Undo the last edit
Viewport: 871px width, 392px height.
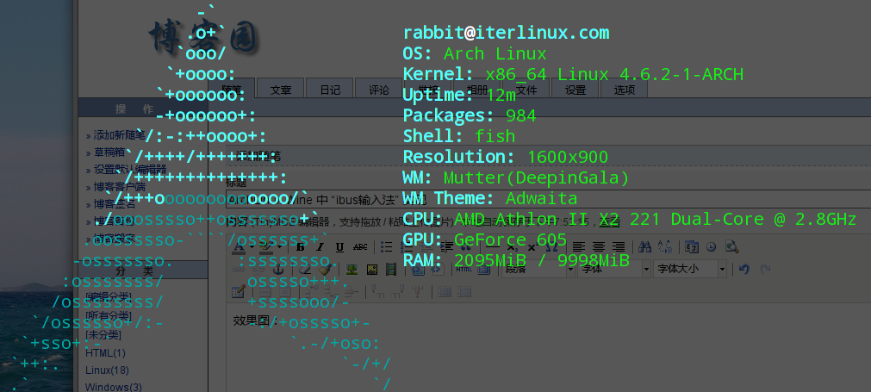pos(744,270)
